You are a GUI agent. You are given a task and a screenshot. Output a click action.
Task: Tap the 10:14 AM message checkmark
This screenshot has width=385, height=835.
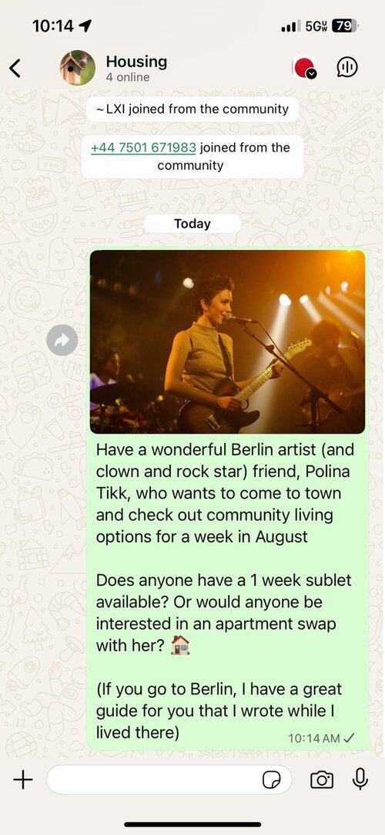[349, 738]
